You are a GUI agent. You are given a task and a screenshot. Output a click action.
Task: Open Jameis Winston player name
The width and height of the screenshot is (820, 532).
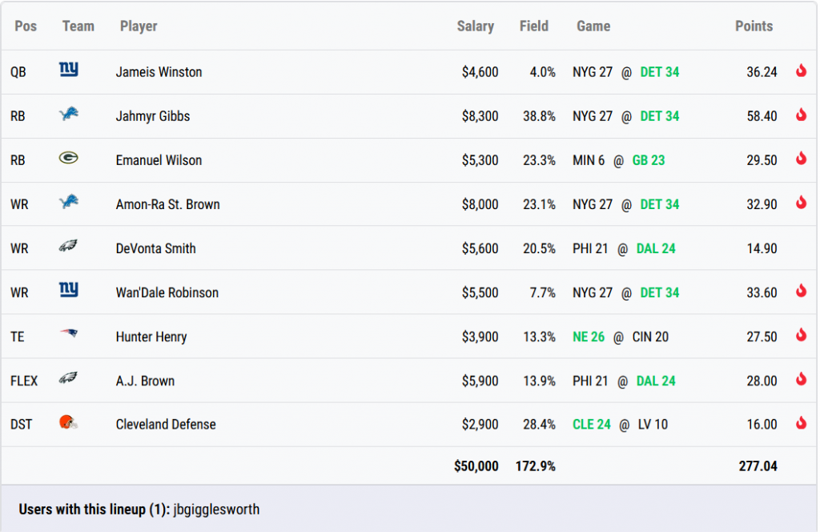pyautogui.click(x=159, y=72)
